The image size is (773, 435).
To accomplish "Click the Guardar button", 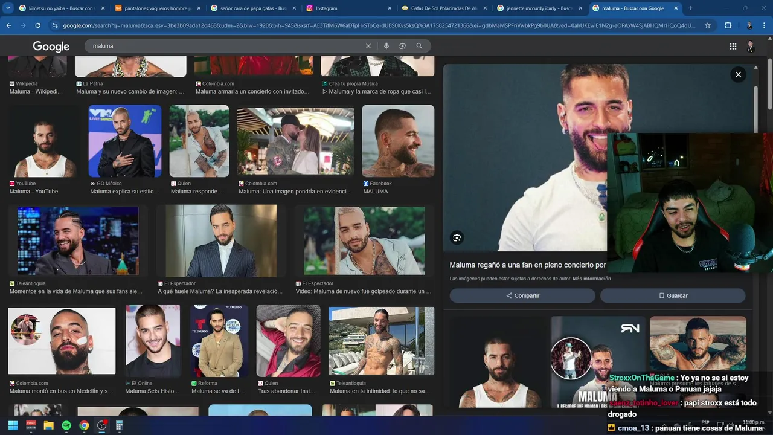I will (673, 295).
